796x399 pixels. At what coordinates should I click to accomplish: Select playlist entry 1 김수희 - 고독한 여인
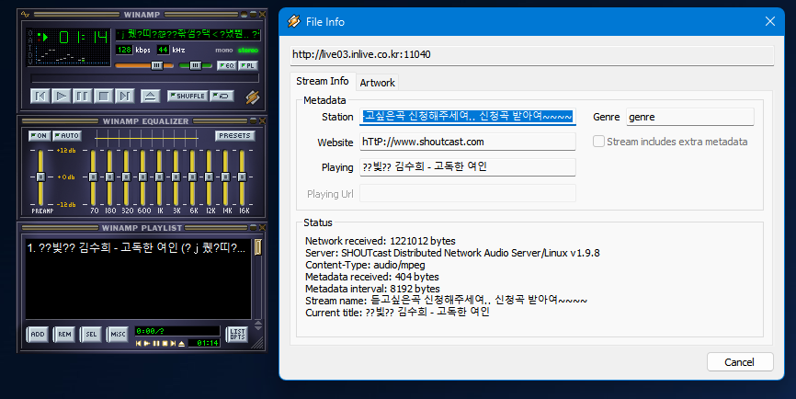(136, 247)
